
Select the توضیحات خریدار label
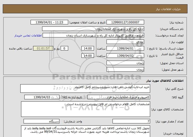pos(173,133)
